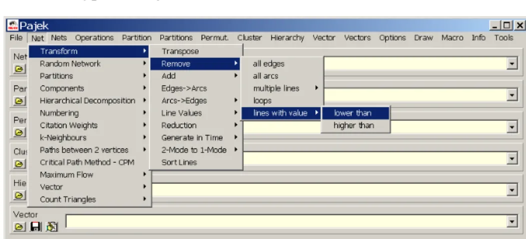This screenshot has width=526, height=239.
Task: Click the edit icon in the Vector row
Action: pyautogui.click(x=52, y=227)
